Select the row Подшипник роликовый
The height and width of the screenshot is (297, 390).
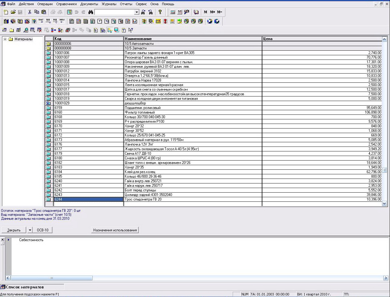point(213,108)
